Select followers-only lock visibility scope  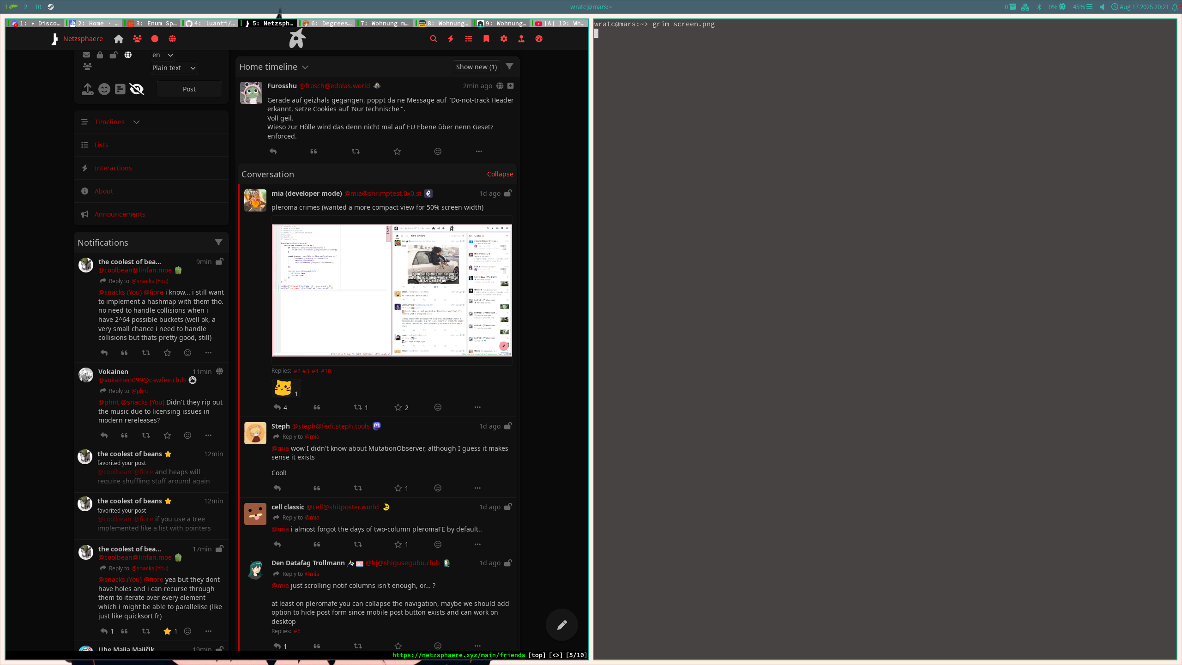tap(100, 55)
